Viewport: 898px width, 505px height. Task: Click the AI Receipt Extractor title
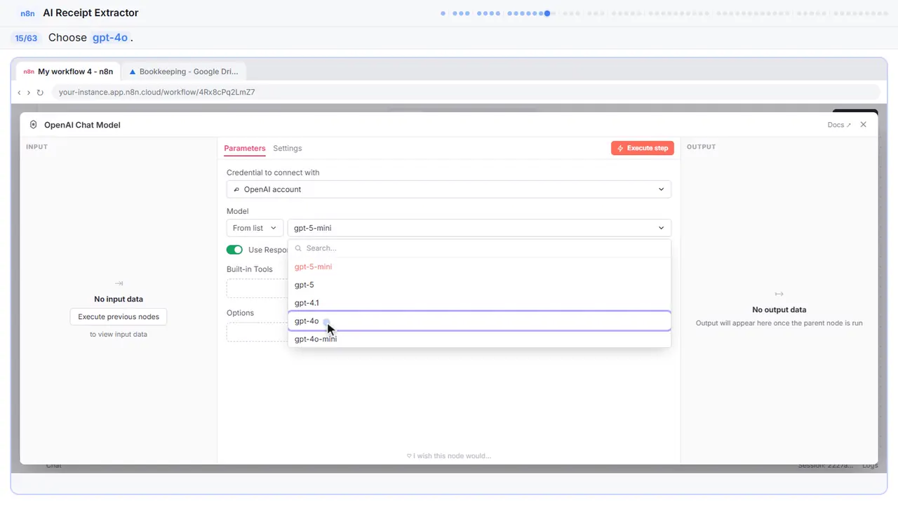coord(91,13)
